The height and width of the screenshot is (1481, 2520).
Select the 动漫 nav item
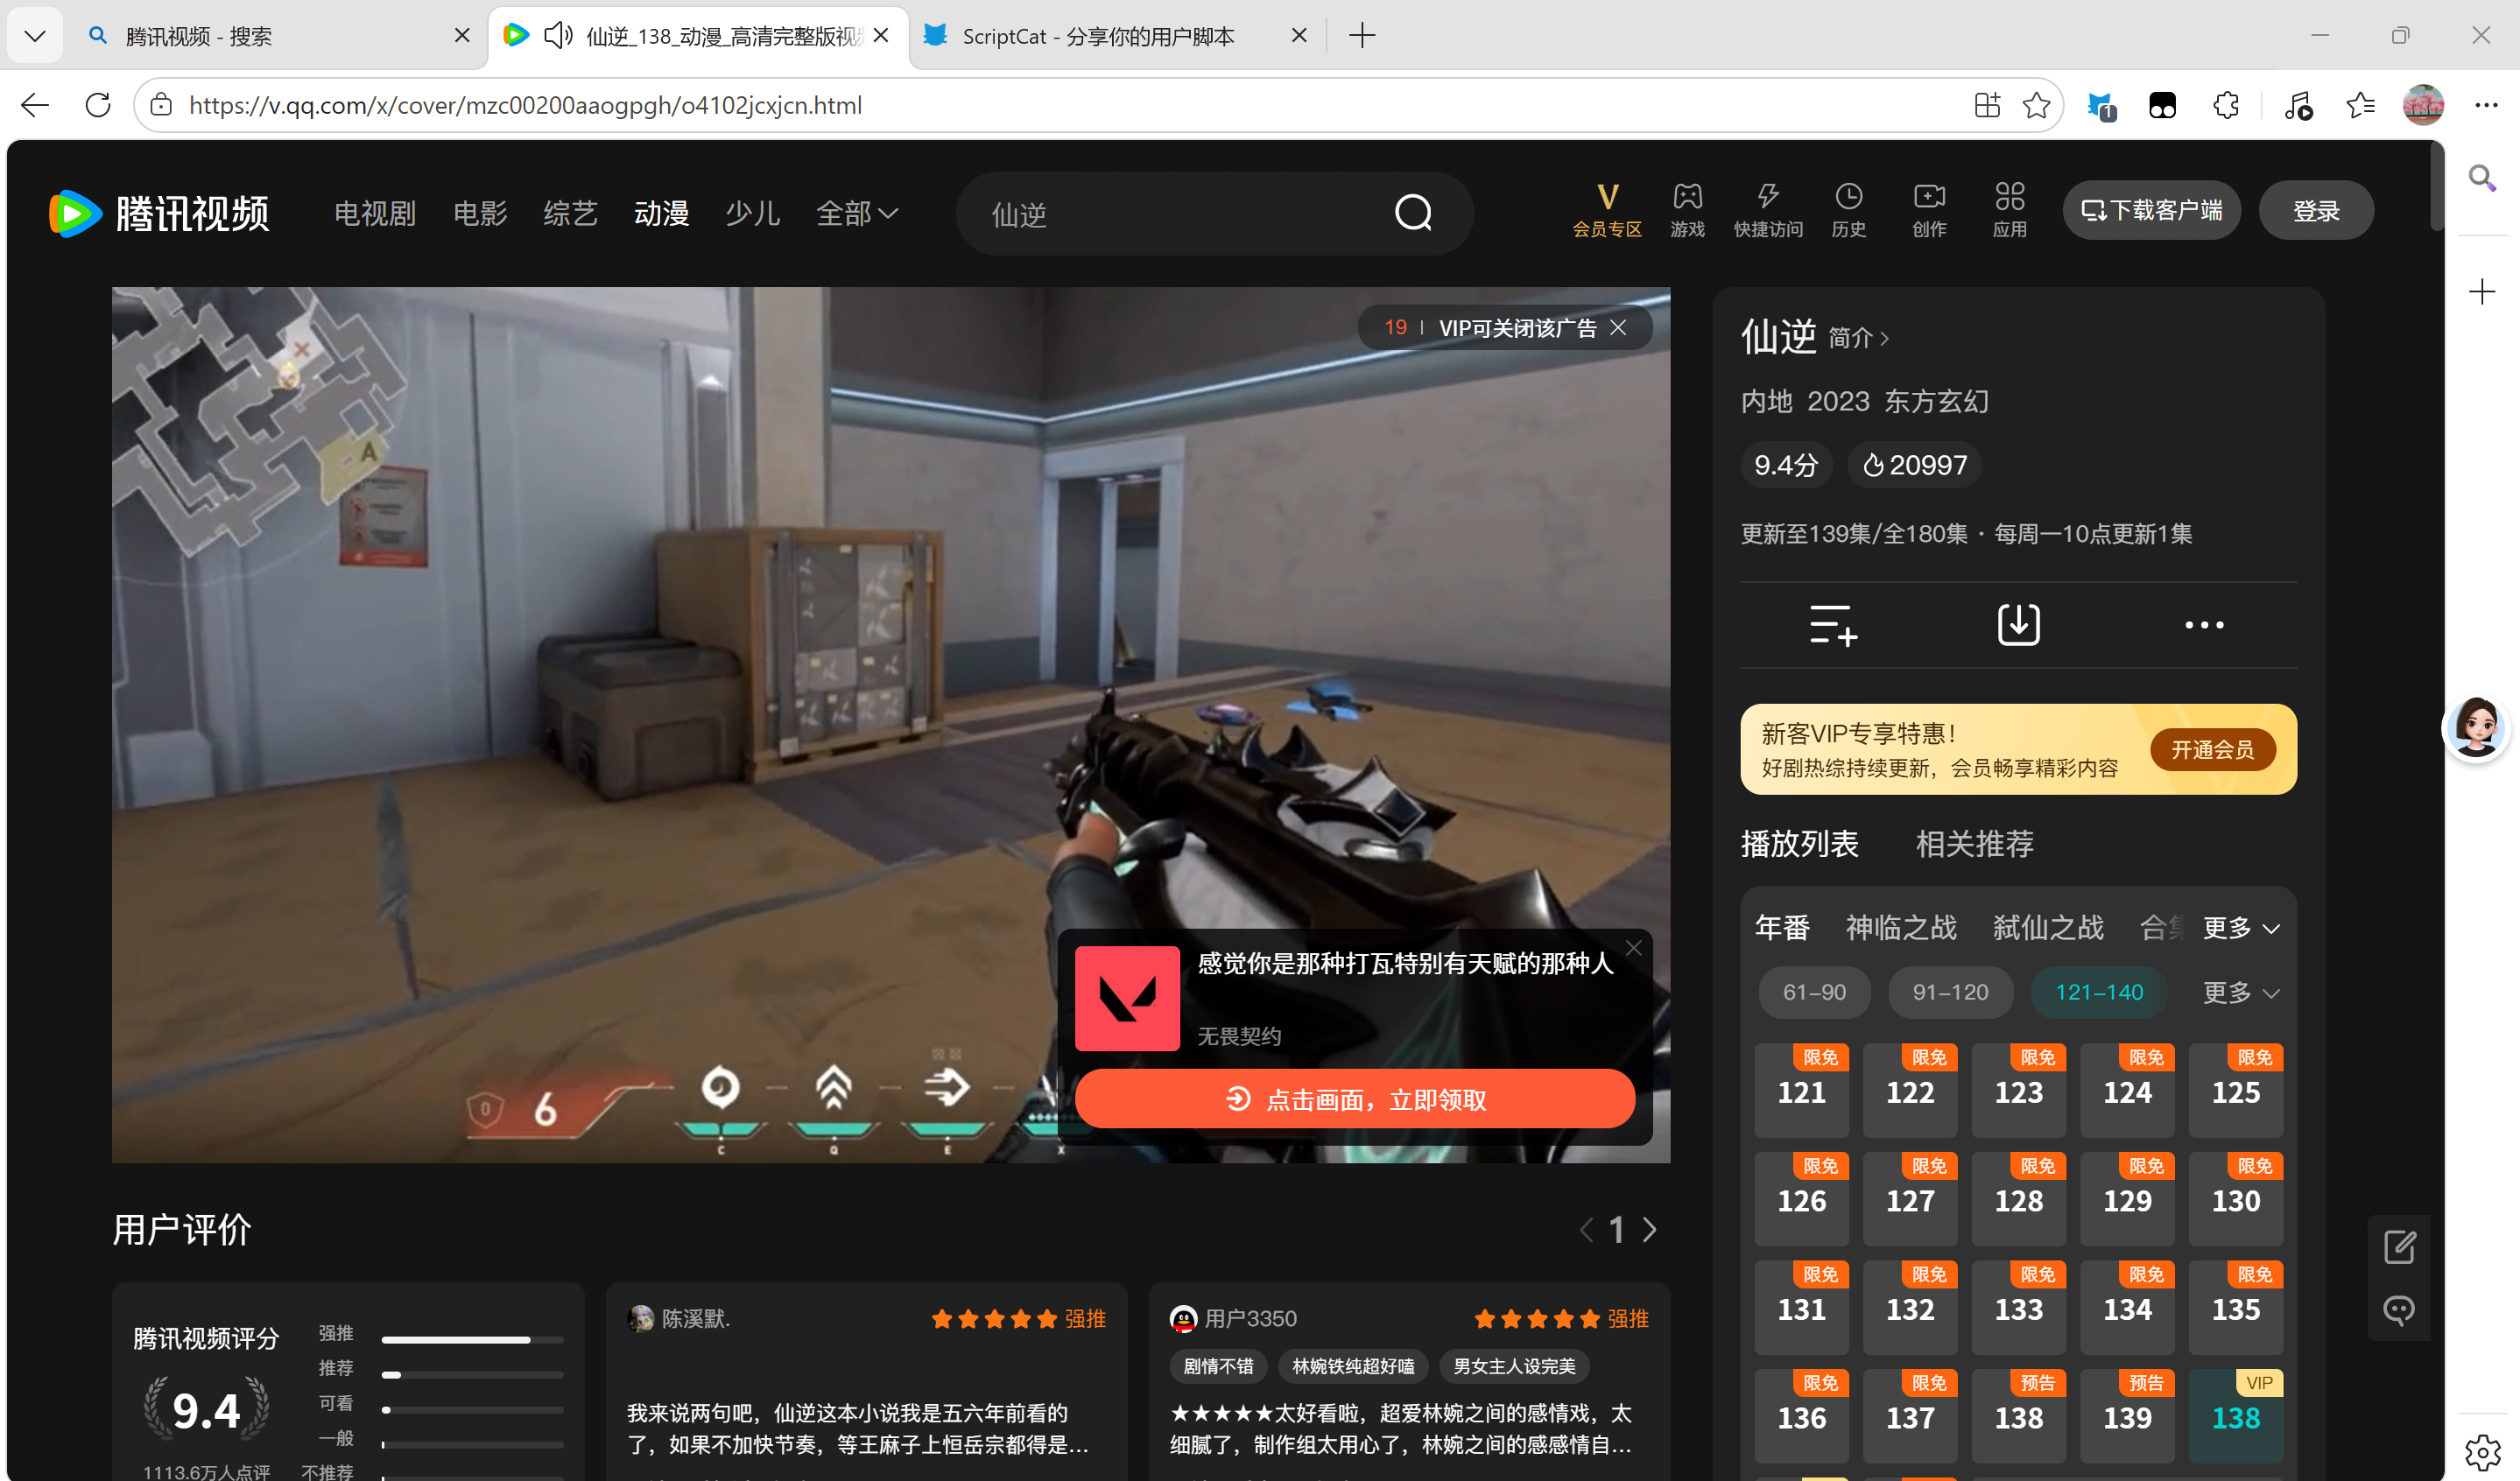pos(662,213)
